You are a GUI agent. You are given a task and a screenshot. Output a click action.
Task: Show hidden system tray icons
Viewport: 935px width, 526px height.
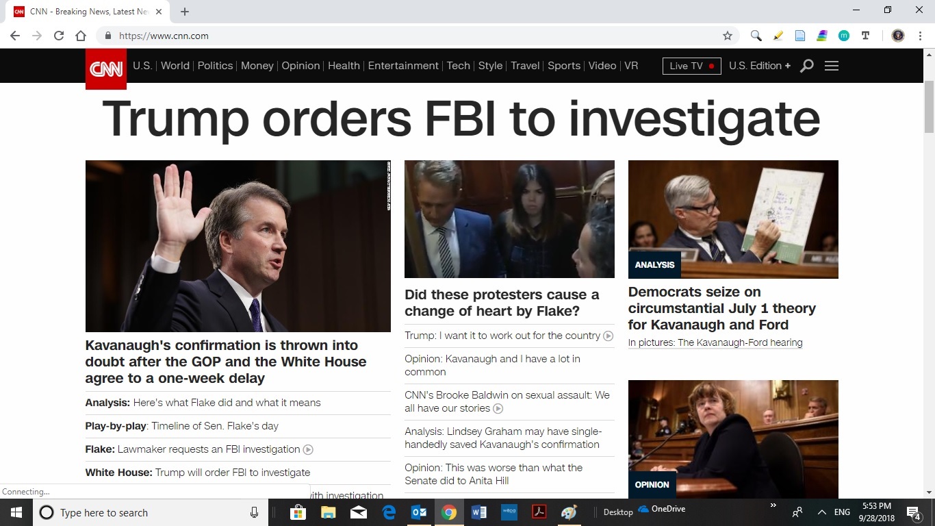point(821,512)
